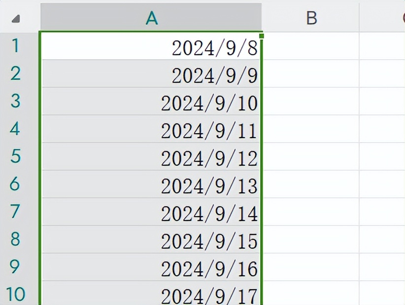Image resolution: width=405 pixels, height=305 pixels.
Task: Click cell containing 2024/9/12
Action: (151, 156)
